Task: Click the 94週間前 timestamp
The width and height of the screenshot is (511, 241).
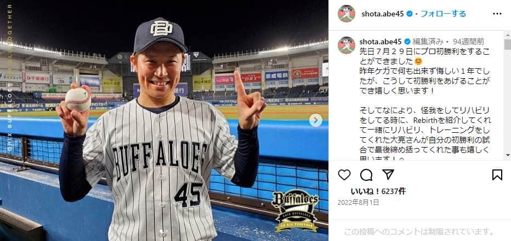Action: (468, 42)
